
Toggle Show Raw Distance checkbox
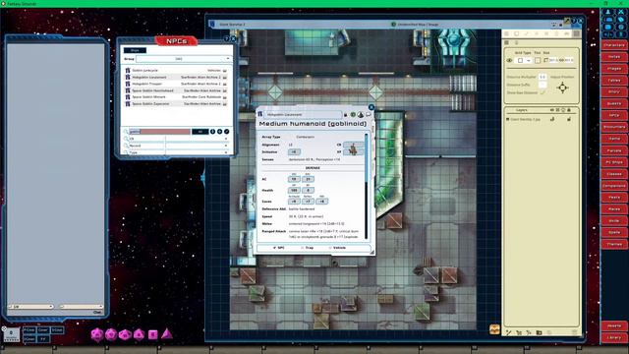(543, 92)
